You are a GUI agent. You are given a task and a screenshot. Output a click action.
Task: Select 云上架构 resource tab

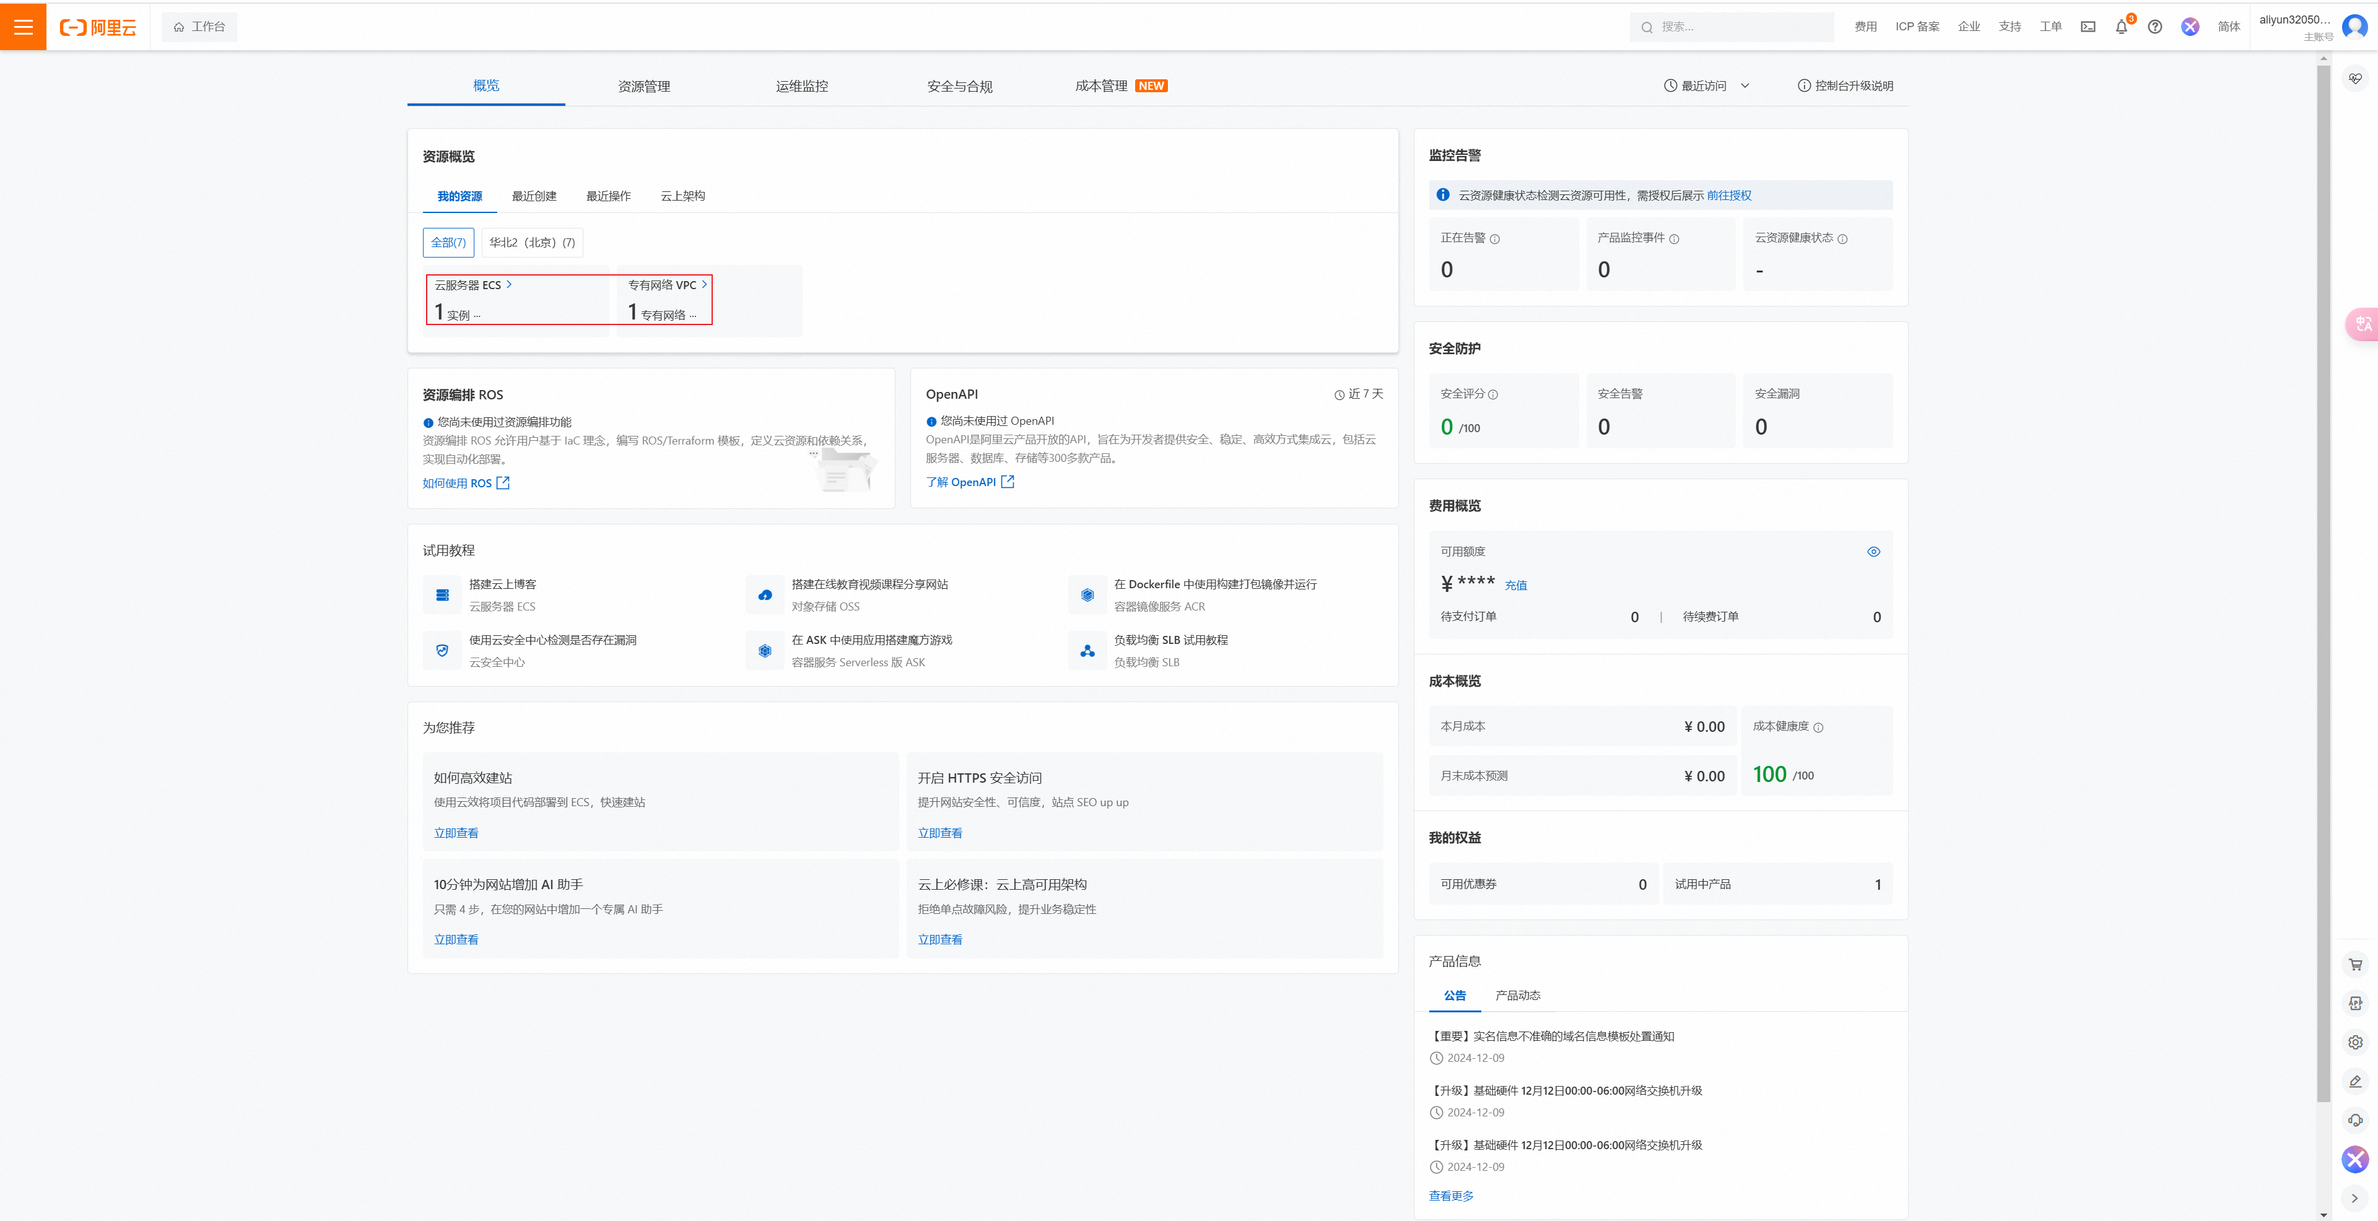[683, 196]
